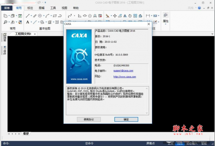The height and width of the screenshot is (146, 215).
Task: Expand the document tabs list arrow
Action: click(x=212, y=34)
